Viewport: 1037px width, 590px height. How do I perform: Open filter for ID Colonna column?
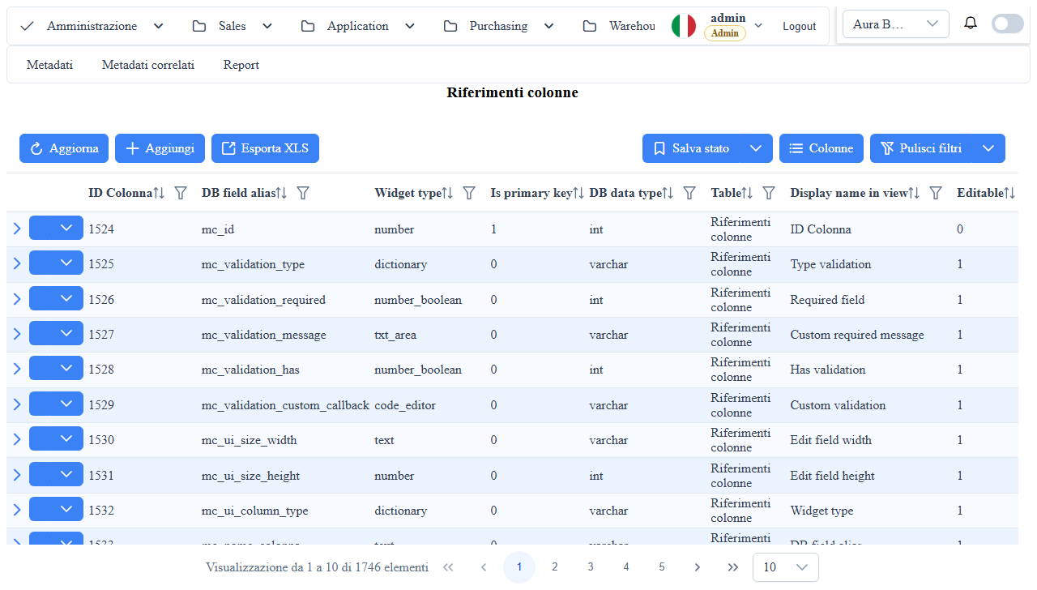(x=181, y=193)
